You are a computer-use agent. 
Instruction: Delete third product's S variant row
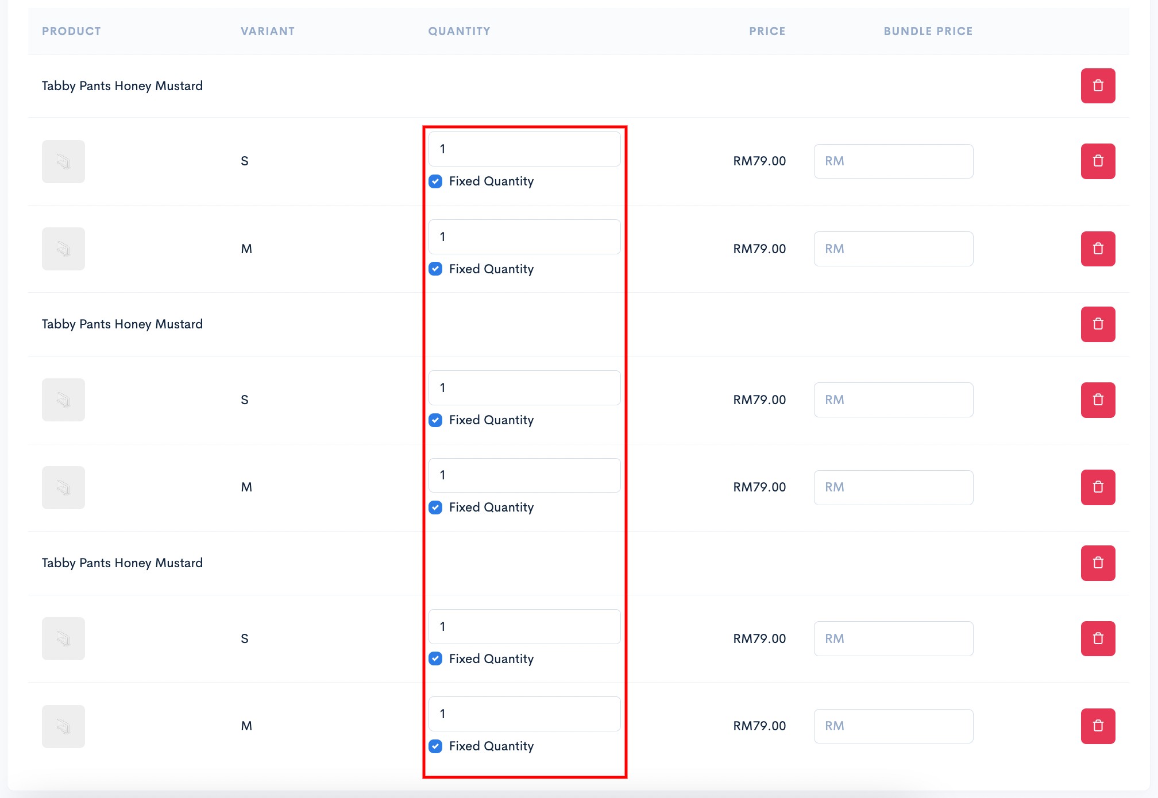[x=1098, y=638]
